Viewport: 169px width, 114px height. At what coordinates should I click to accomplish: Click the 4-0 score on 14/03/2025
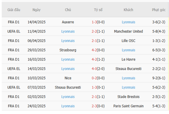pos(94,69)
